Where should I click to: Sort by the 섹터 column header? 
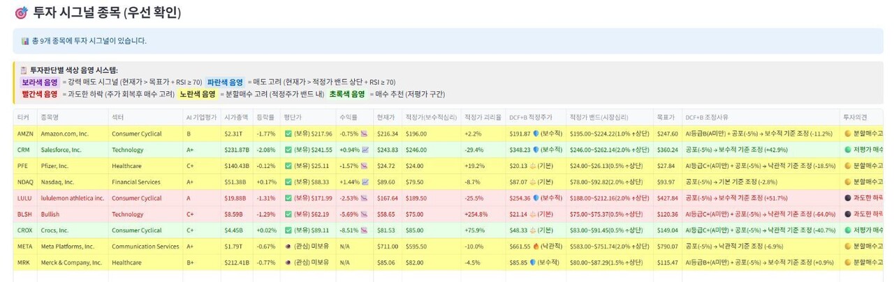click(145, 117)
